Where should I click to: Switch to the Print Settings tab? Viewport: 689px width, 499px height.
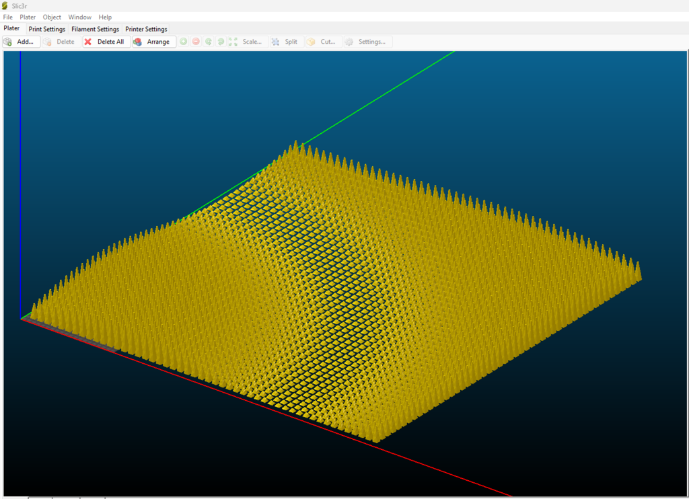pyautogui.click(x=47, y=29)
